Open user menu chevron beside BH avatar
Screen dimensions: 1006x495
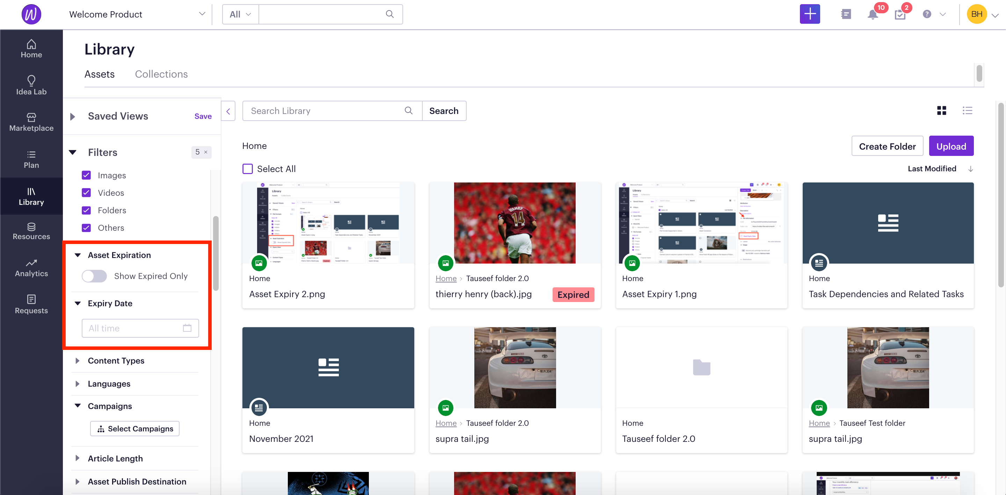coord(995,15)
